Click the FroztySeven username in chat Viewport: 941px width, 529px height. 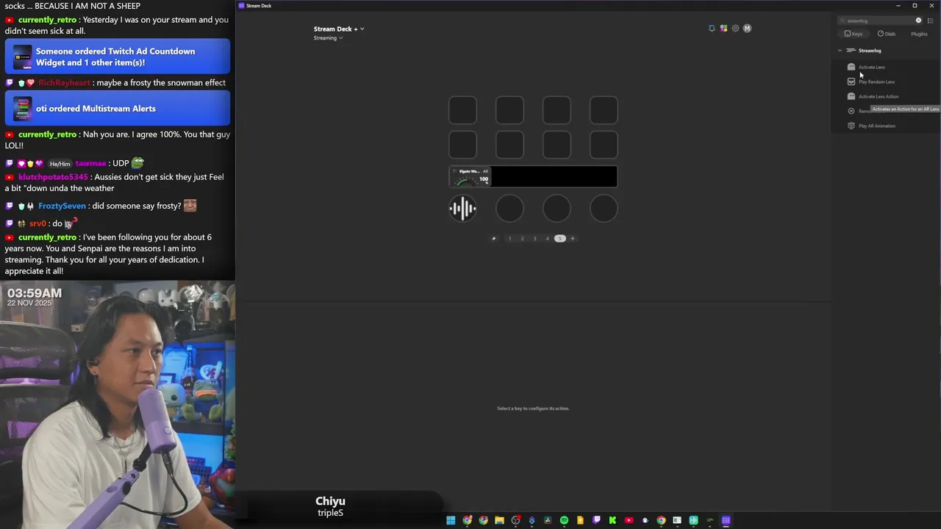coord(62,206)
